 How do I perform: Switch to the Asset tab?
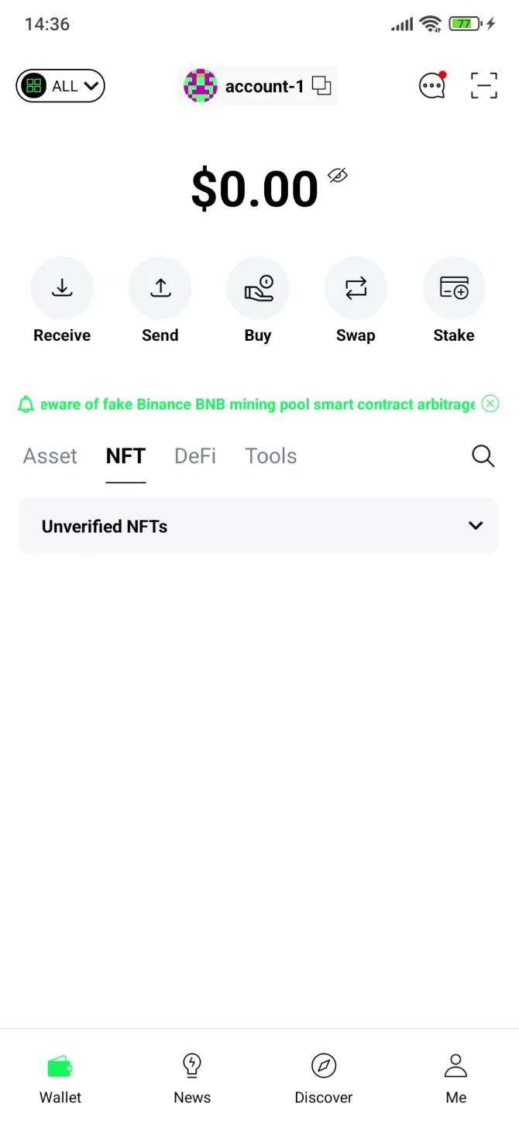(50, 456)
